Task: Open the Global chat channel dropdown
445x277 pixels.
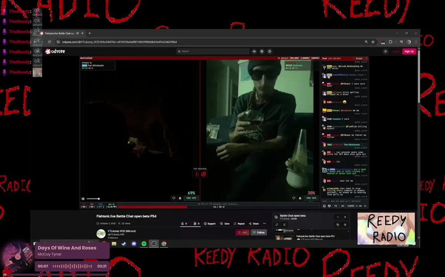Action: pyautogui.click(x=361, y=58)
